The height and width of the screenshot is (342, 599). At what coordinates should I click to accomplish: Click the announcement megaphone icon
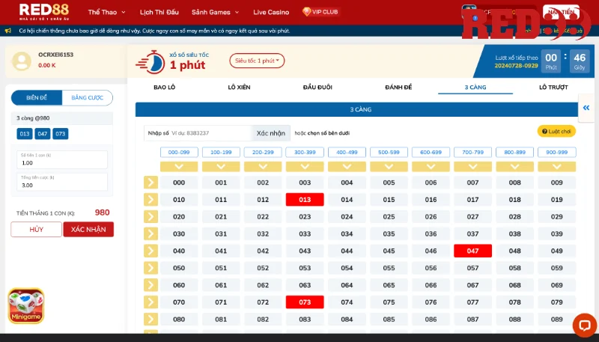[x=8, y=31]
